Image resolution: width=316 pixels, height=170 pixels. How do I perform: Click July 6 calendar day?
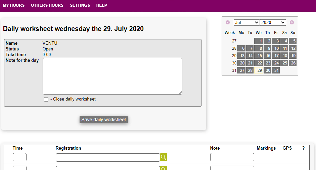[x=241, y=48]
